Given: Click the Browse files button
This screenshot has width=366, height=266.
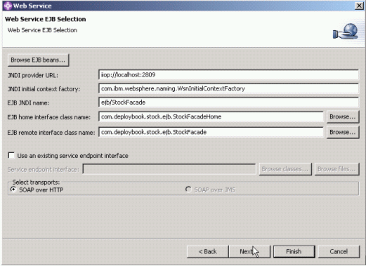Looking at the screenshot, I should coord(336,169).
